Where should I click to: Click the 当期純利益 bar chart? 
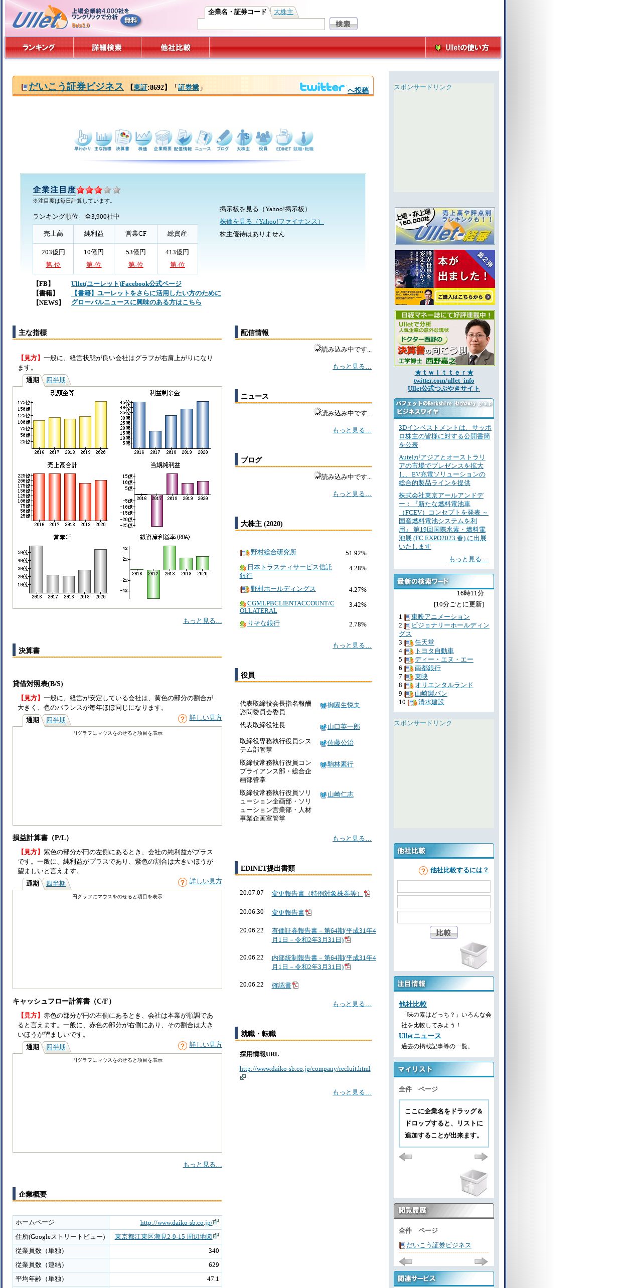[x=166, y=495]
